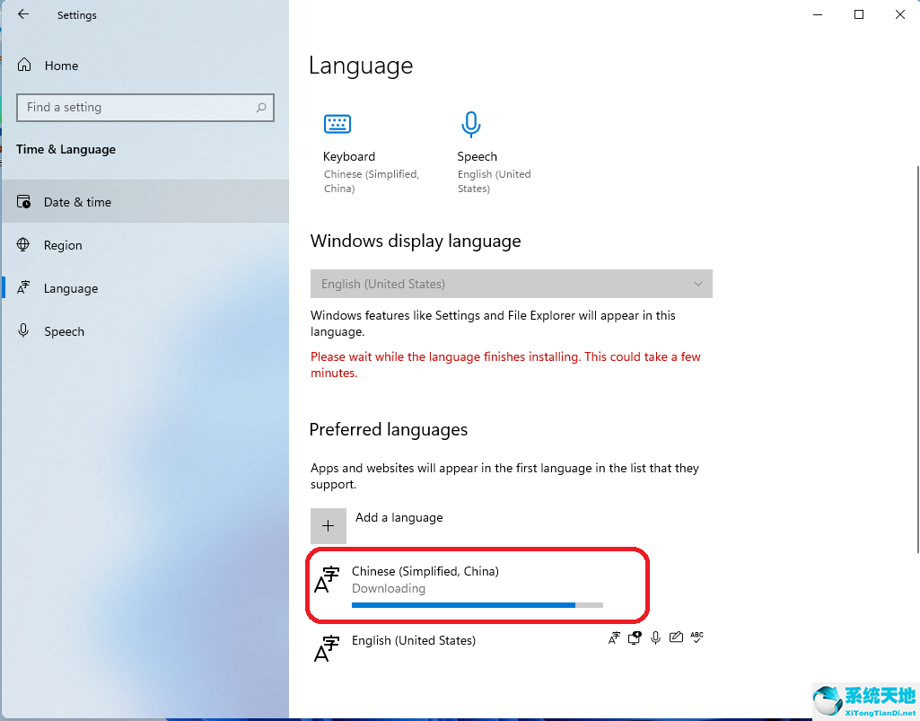Click in the Find a setting search box

pos(145,108)
